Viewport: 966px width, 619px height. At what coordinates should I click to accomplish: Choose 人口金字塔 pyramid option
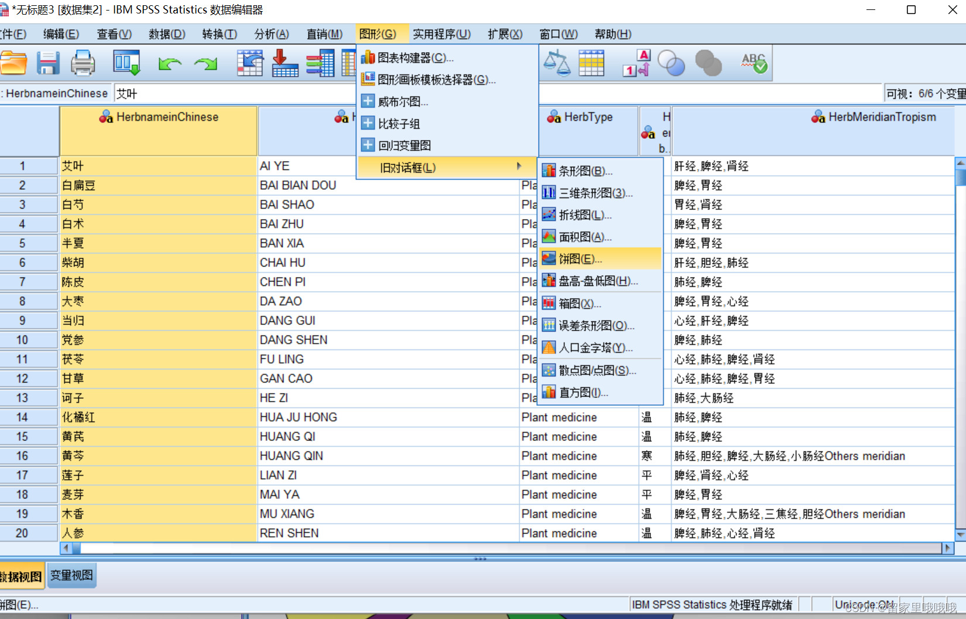pyautogui.click(x=601, y=348)
